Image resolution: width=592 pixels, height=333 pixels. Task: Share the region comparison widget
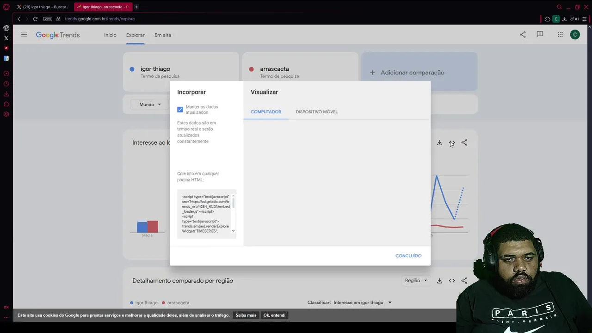coord(464,281)
